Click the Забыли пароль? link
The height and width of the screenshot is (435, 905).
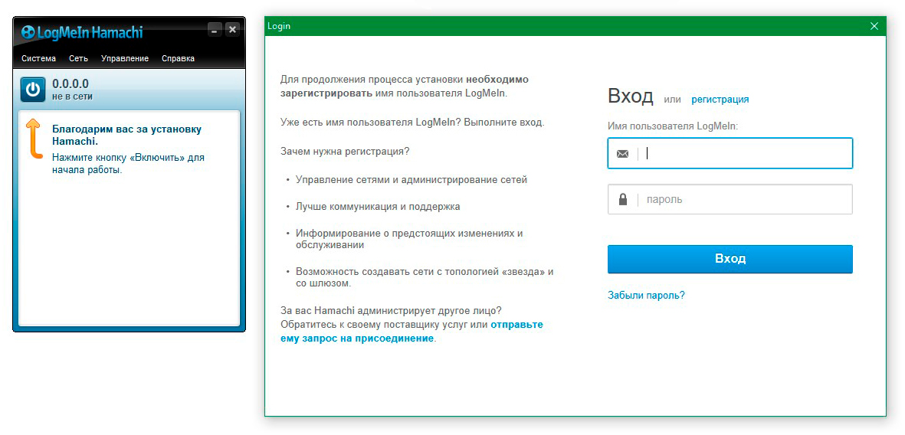click(646, 296)
